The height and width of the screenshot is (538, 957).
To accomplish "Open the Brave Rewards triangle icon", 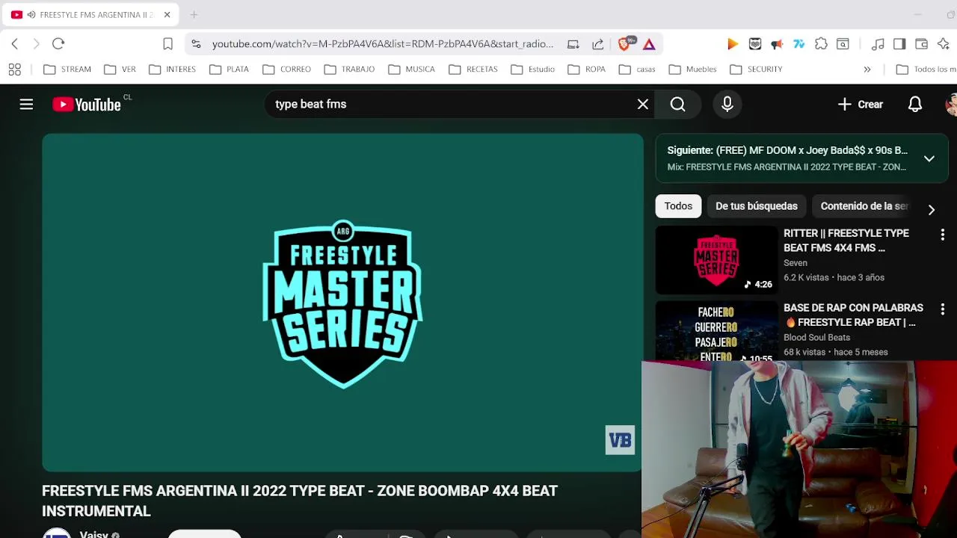I will click(649, 44).
